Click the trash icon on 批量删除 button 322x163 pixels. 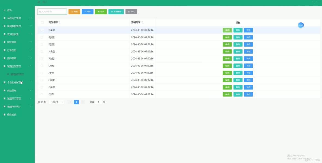click(111, 12)
